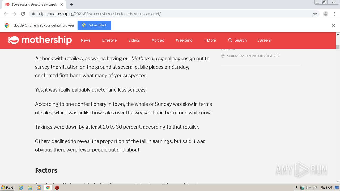Close the S'pore roads & streets tab

(62, 5)
